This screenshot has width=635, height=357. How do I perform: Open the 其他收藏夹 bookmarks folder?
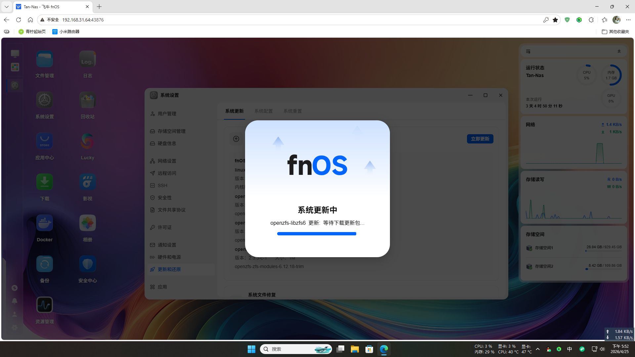615,32
